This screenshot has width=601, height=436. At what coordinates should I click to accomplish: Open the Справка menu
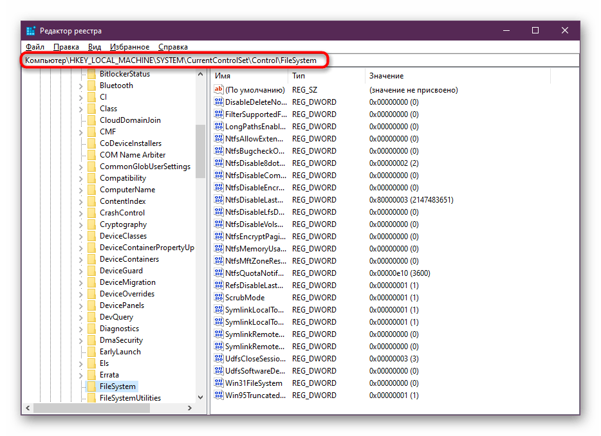pos(172,47)
